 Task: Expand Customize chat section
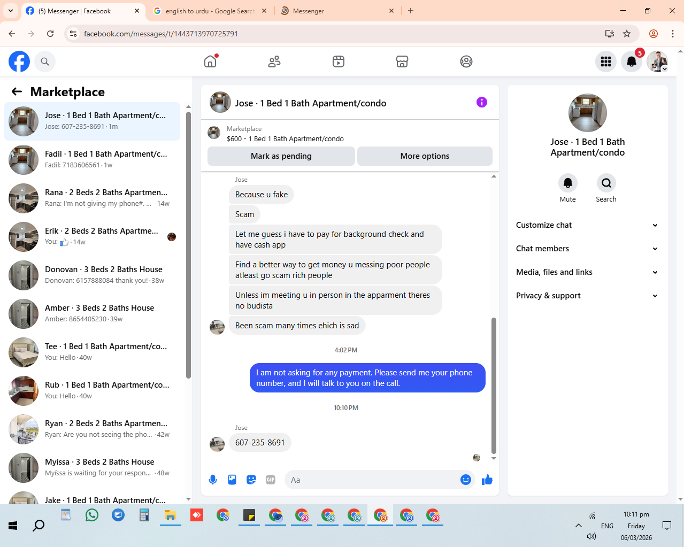tap(587, 225)
